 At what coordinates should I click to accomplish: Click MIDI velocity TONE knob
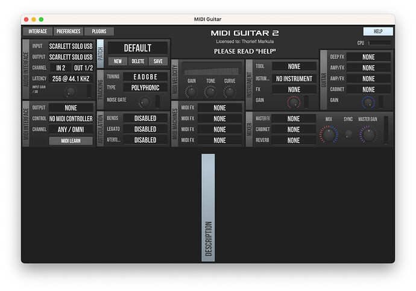point(210,92)
